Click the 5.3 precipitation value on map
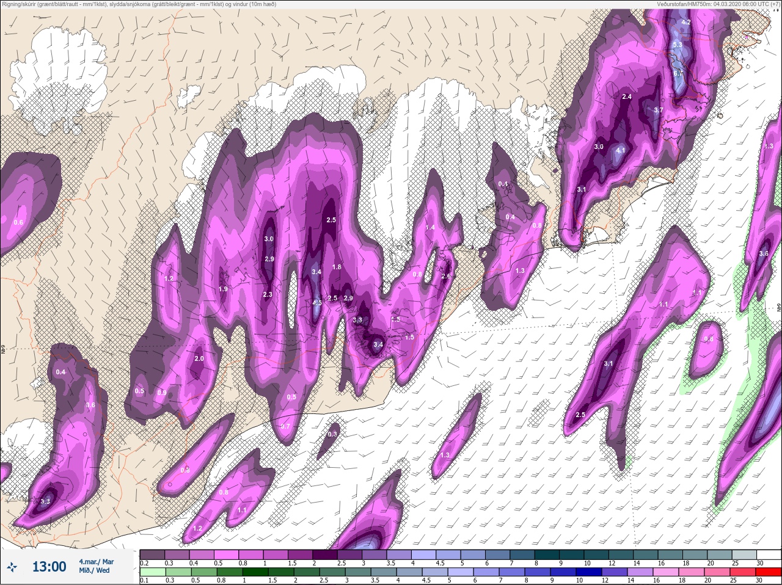The width and height of the screenshot is (782, 585). [x=678, y=45]
